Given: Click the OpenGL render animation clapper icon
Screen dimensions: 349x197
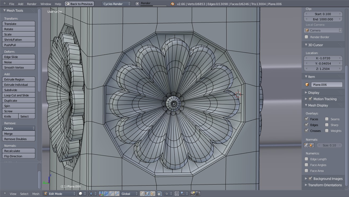Looking at the screenshot, I should coord(198,194).
